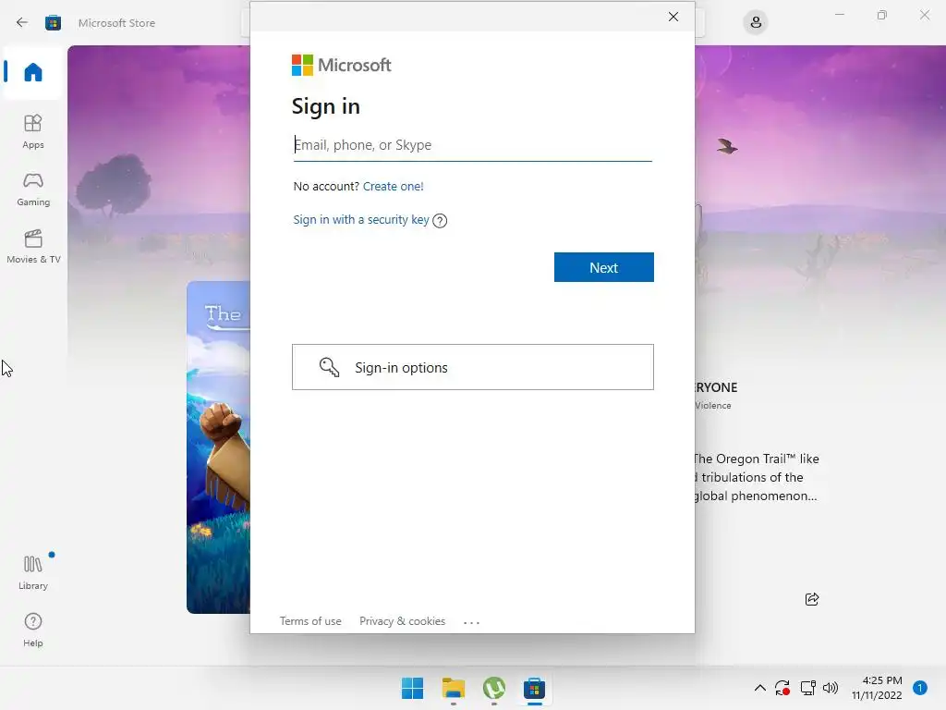This screenshot has height=710, width=946.
Task: Click Microsoft Store taskbar icon
Action: pyautogui.click(x=535, y=688)
